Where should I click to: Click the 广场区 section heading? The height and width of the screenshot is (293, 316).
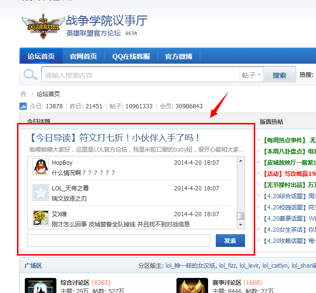point(33,266)
